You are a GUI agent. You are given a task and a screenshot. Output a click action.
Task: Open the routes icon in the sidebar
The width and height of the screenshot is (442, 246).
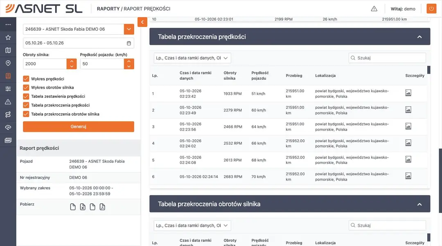(x=8, y=114)
